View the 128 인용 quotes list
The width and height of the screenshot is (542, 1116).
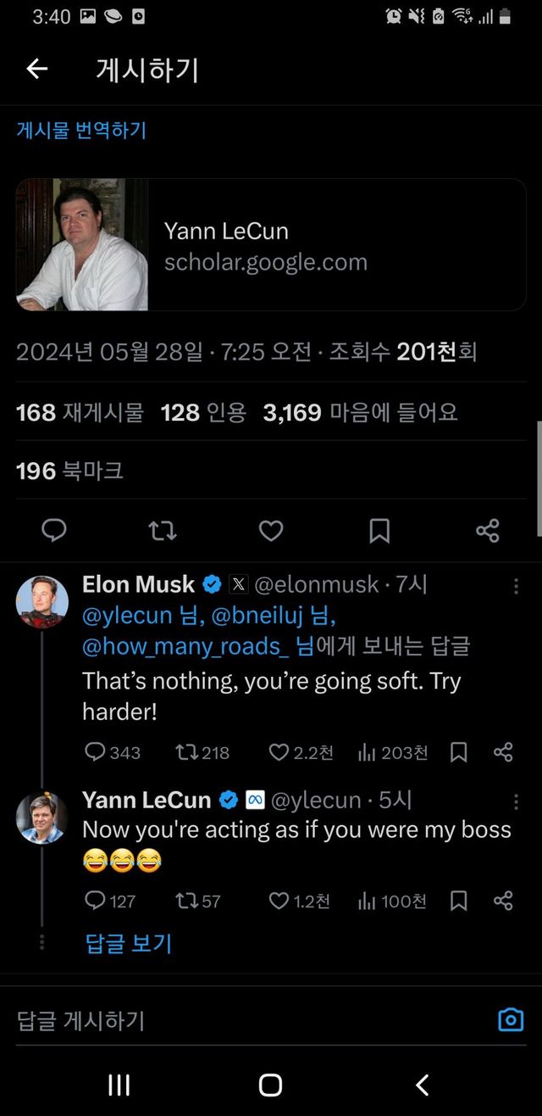203,413
